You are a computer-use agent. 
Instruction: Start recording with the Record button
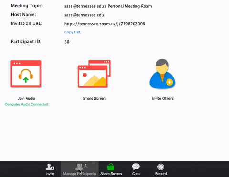[x=161, y=169]
